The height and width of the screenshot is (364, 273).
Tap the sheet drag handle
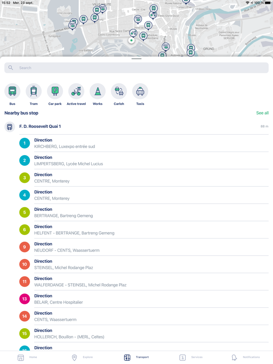click(136, 59)
